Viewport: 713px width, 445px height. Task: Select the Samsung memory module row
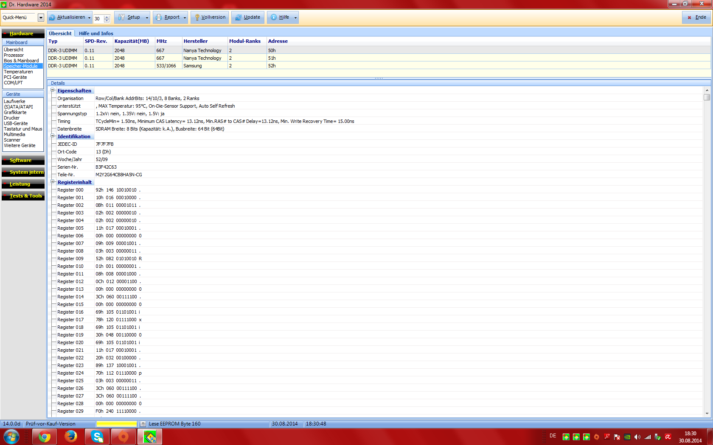pos(379,66)
